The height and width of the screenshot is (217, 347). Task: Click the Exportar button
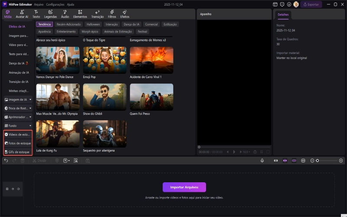(311, 4)
